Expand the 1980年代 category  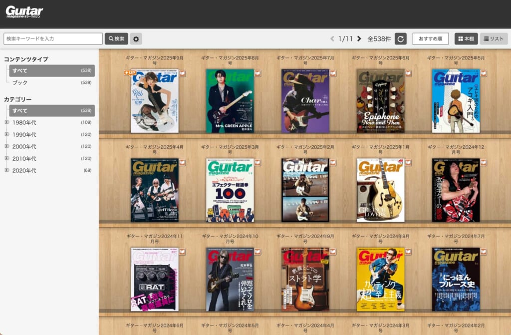tap(7, 122)
